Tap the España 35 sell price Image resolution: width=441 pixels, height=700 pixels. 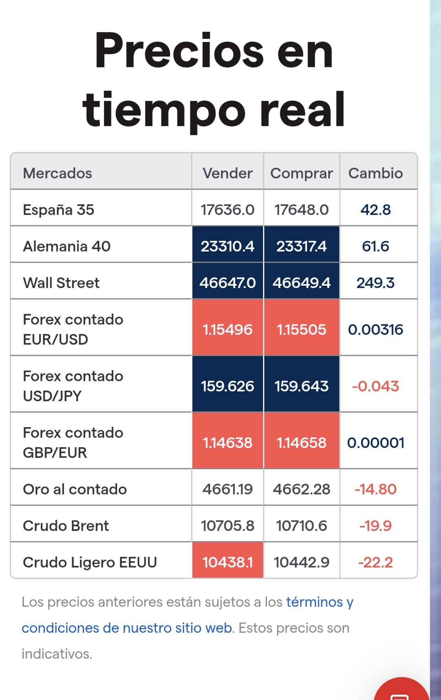coord(227,210)
